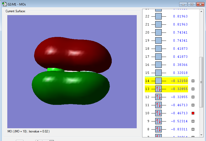This screenshot has height=141, width=206.
Task: Click the highlighted orbital number 13
Action: 147,89
